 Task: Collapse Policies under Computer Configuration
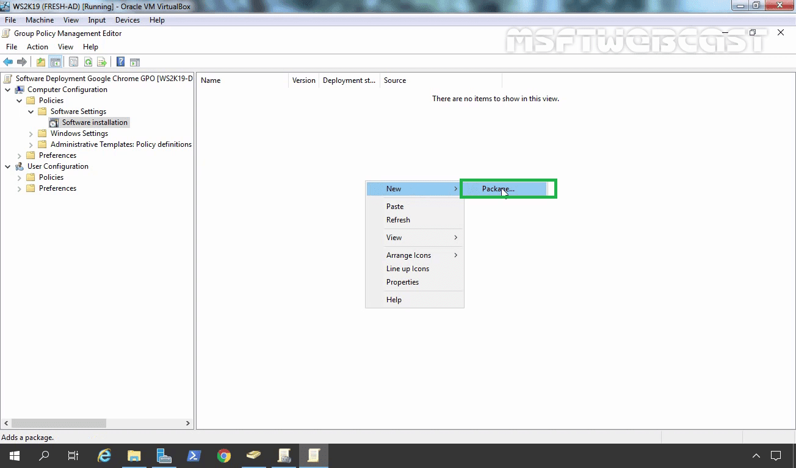click(x=20, y=101)
